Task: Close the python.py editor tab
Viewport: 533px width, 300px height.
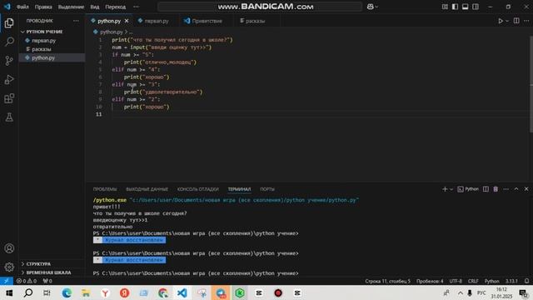Action: (127, 21)
